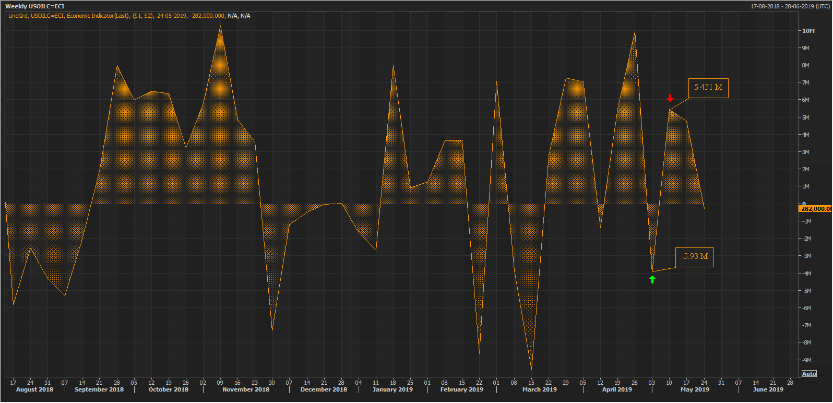Click the 1M label on price axis

pos(806,187)
